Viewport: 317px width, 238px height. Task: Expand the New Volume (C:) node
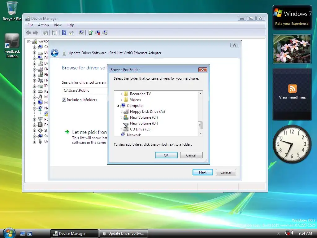(x=121, y=117)
